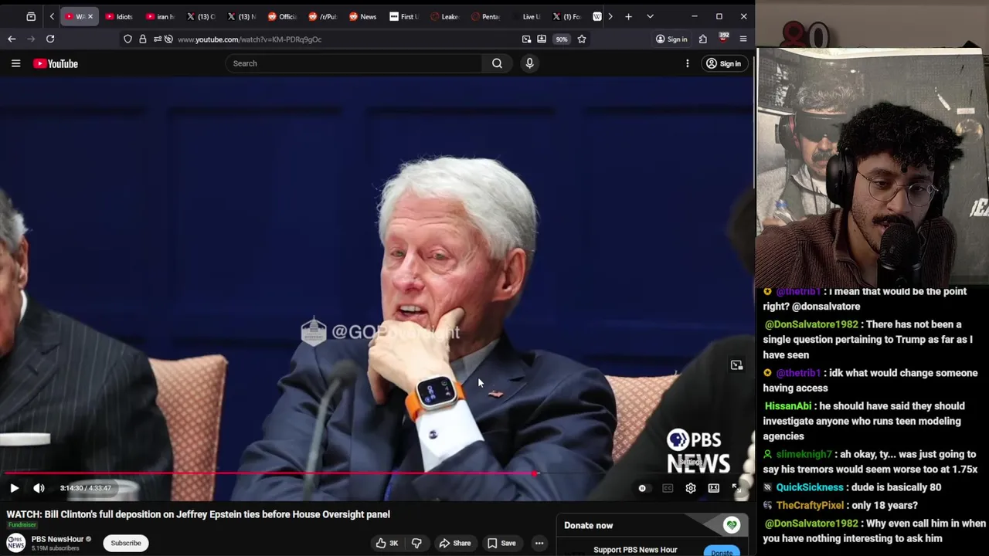View site padlock security info
Viewport: 989px width, 556px height.
(x=142, y=39)
